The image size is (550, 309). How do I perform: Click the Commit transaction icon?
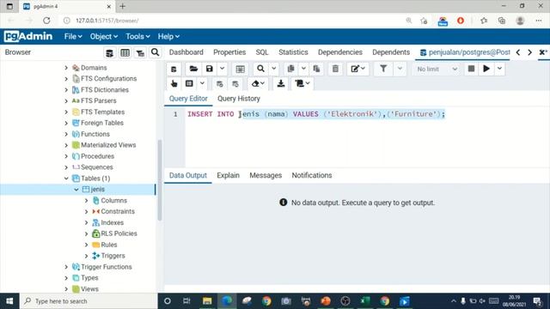(220, 84)
